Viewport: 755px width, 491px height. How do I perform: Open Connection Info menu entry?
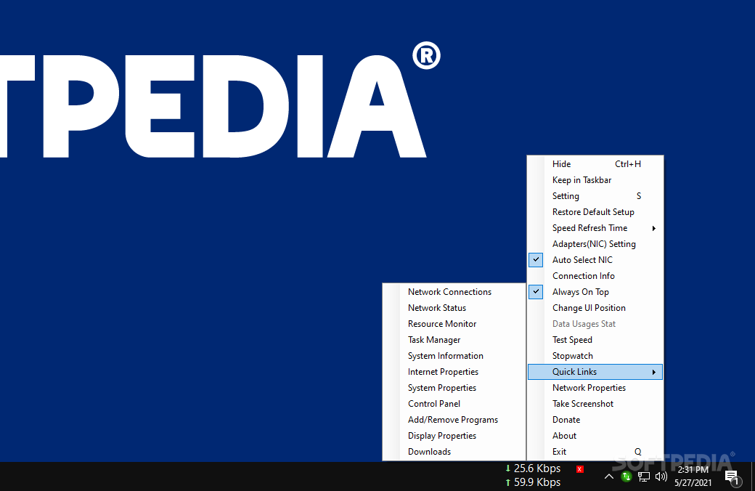595,275
